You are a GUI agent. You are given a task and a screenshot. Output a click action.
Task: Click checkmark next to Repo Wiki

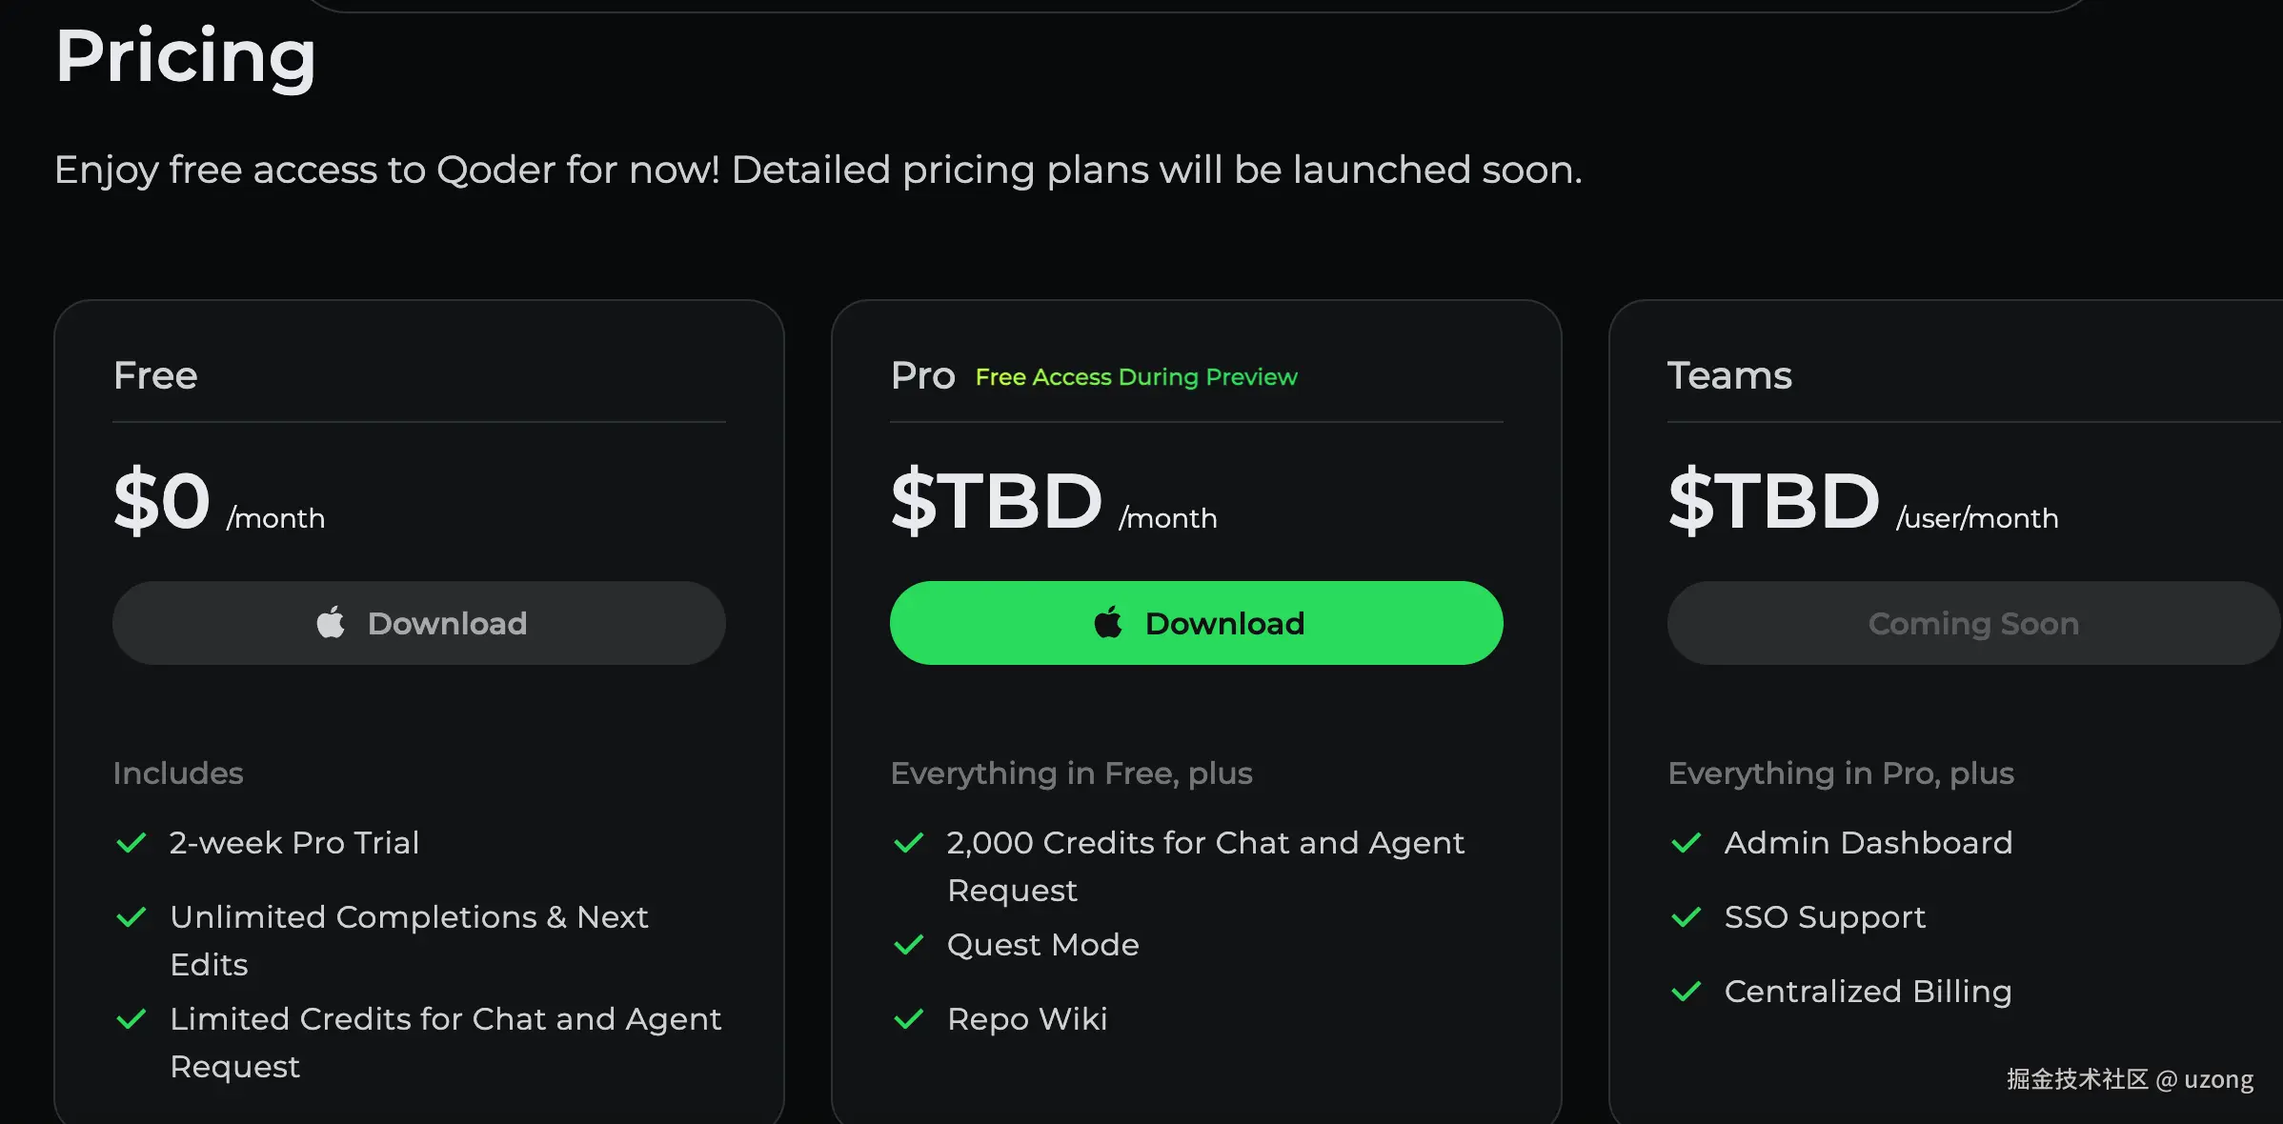point(909,1019)
